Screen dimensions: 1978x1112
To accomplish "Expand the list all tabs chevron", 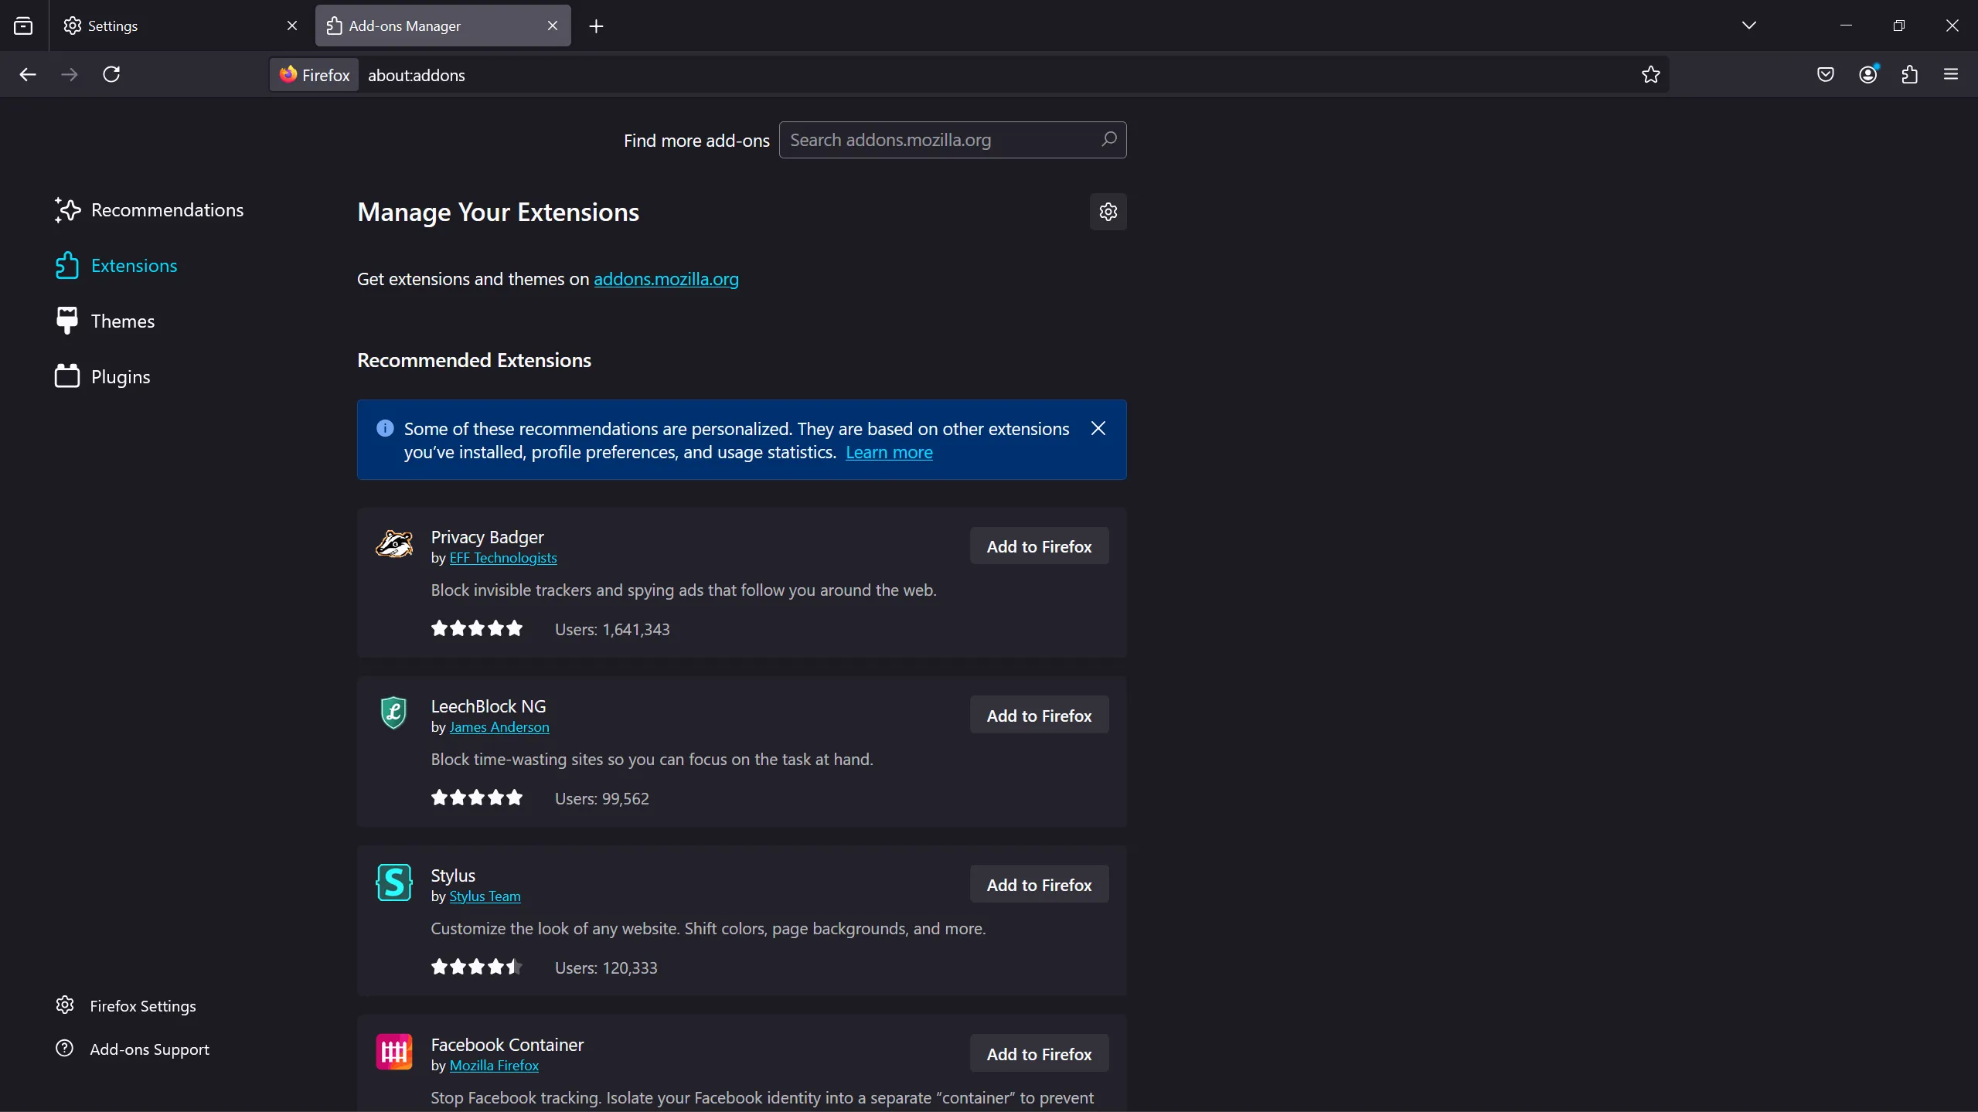I will (x=1750, y=26).
